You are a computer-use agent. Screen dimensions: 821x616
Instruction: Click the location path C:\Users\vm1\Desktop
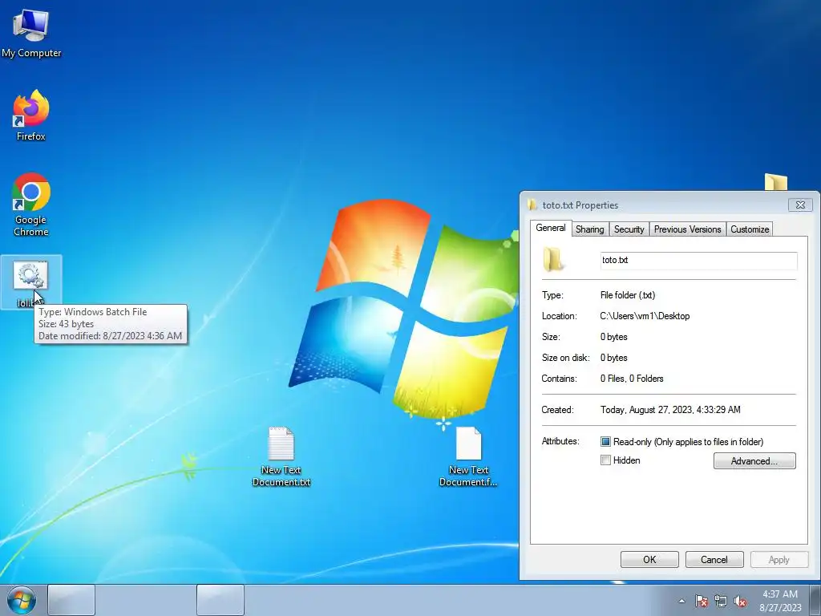pos(645,316)
